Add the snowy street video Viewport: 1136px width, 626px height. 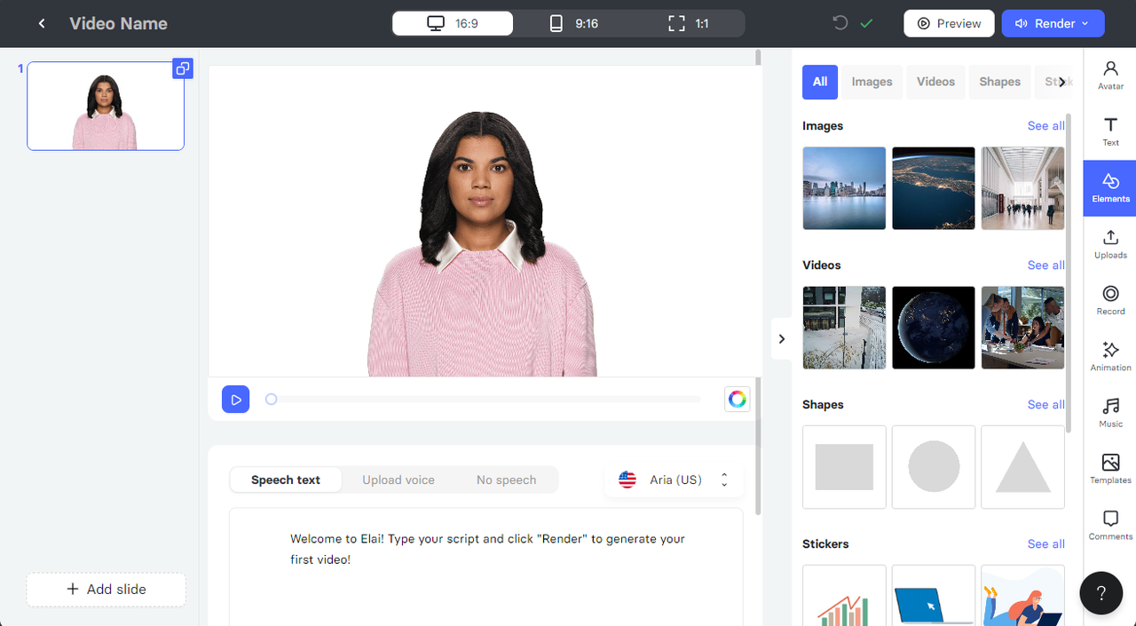(844, 328)
